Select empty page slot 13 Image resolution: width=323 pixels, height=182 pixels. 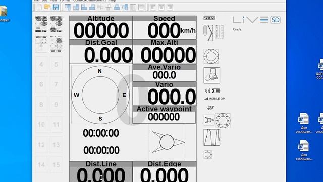point(56,145)
